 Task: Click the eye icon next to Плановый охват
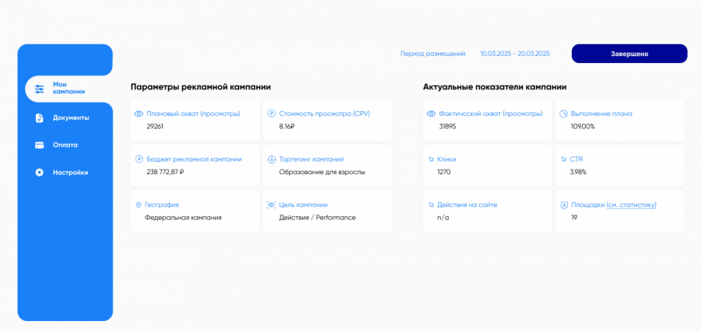(x=139, y=114)
